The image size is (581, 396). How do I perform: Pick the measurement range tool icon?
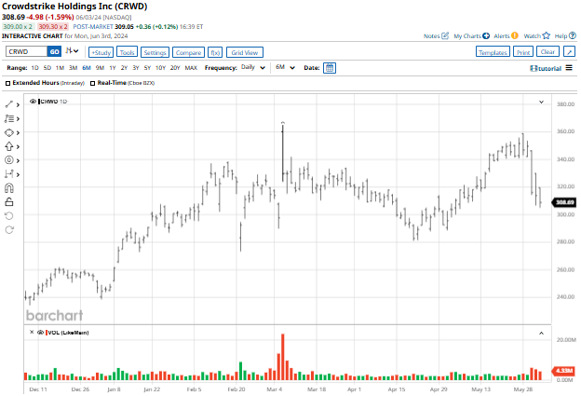click(x=9, y=174)
